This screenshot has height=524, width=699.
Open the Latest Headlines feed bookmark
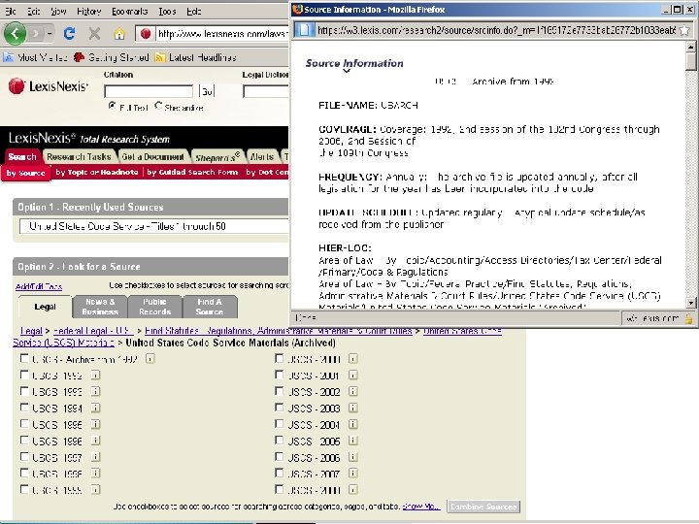click(195, 57)
